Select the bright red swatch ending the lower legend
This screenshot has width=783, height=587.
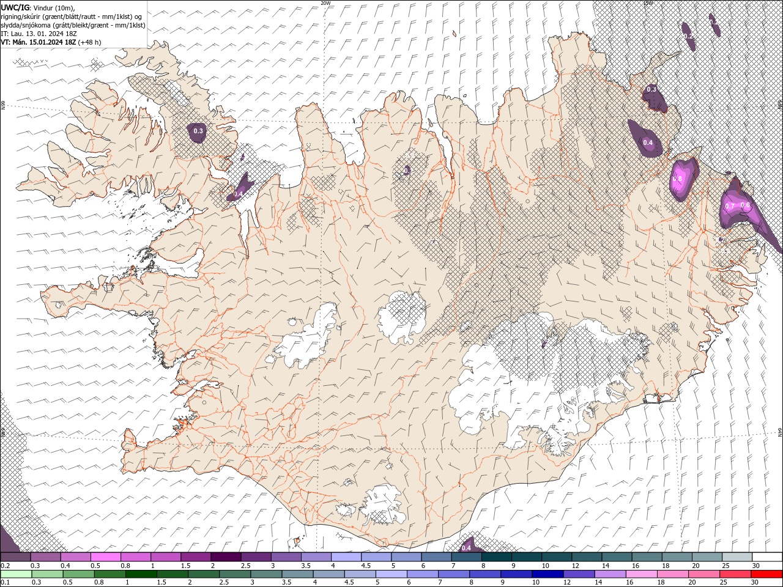(766, 574)
